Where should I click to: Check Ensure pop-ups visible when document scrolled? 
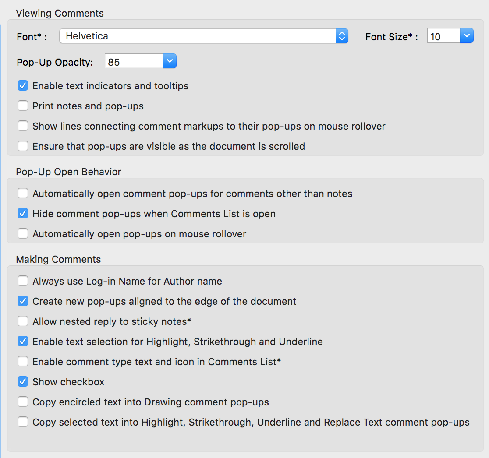pos(22,146)
